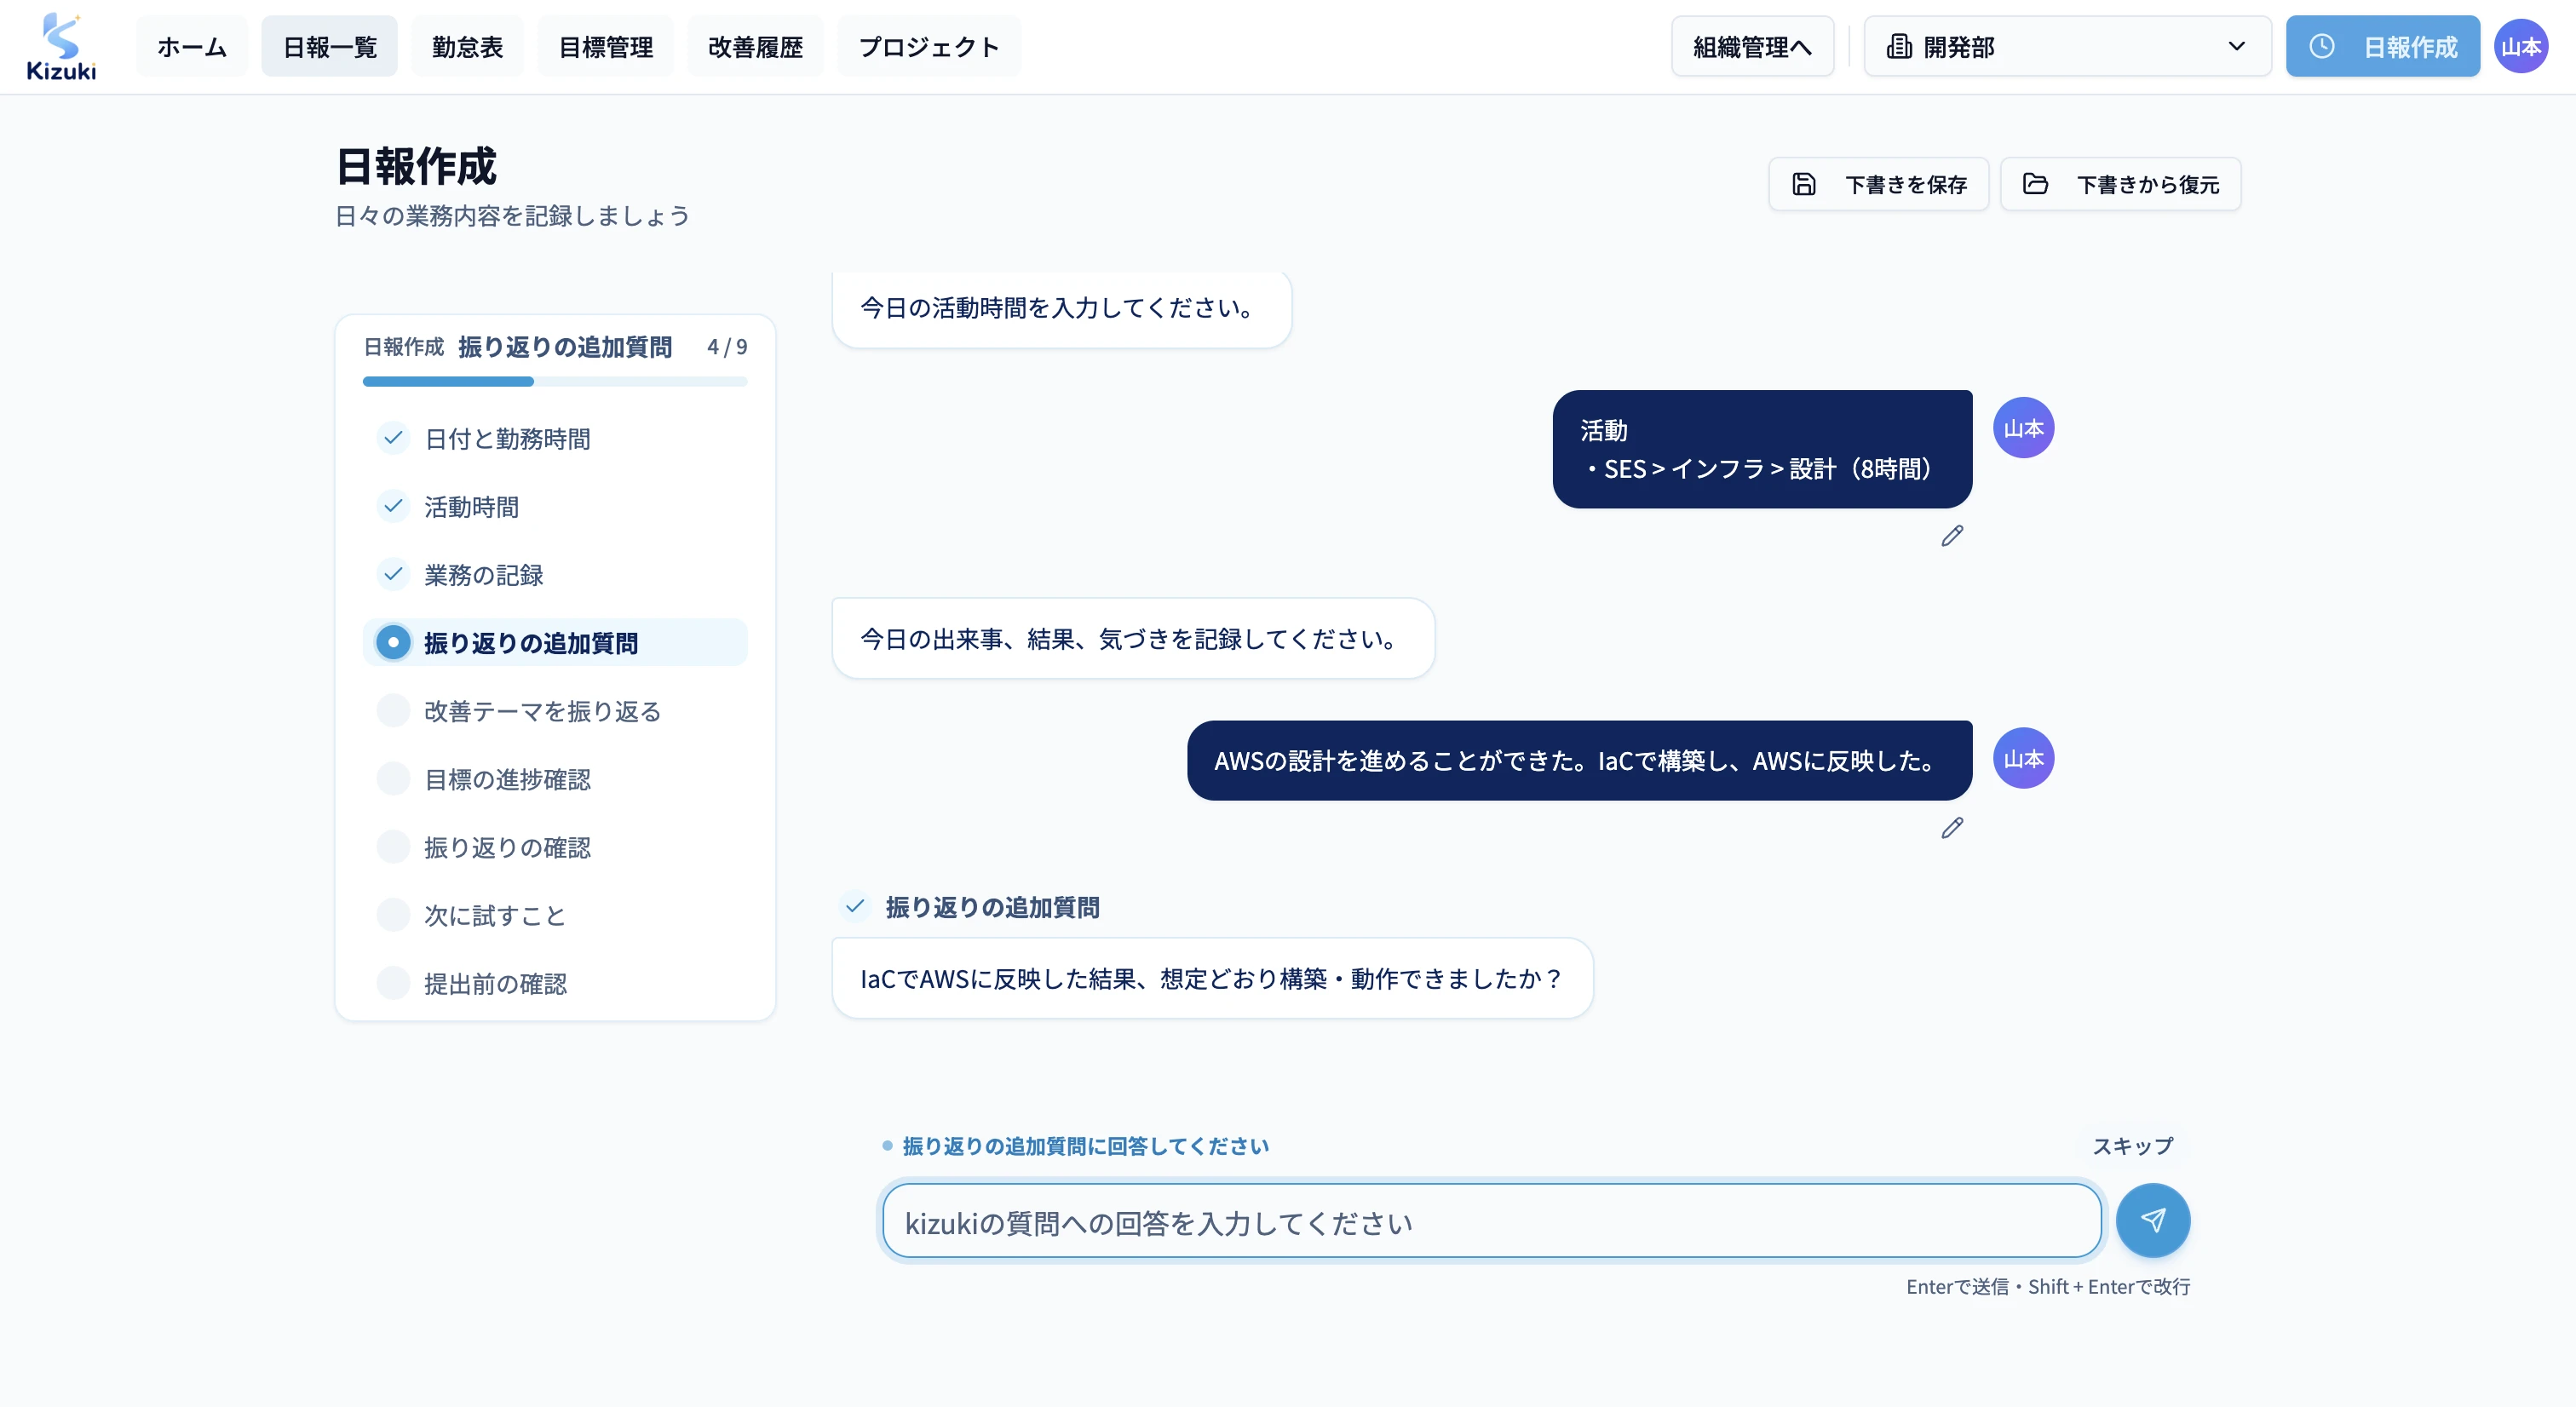Select step 振り返りの確認
The image size is (2576, 1407).
(x=555, y=847)
